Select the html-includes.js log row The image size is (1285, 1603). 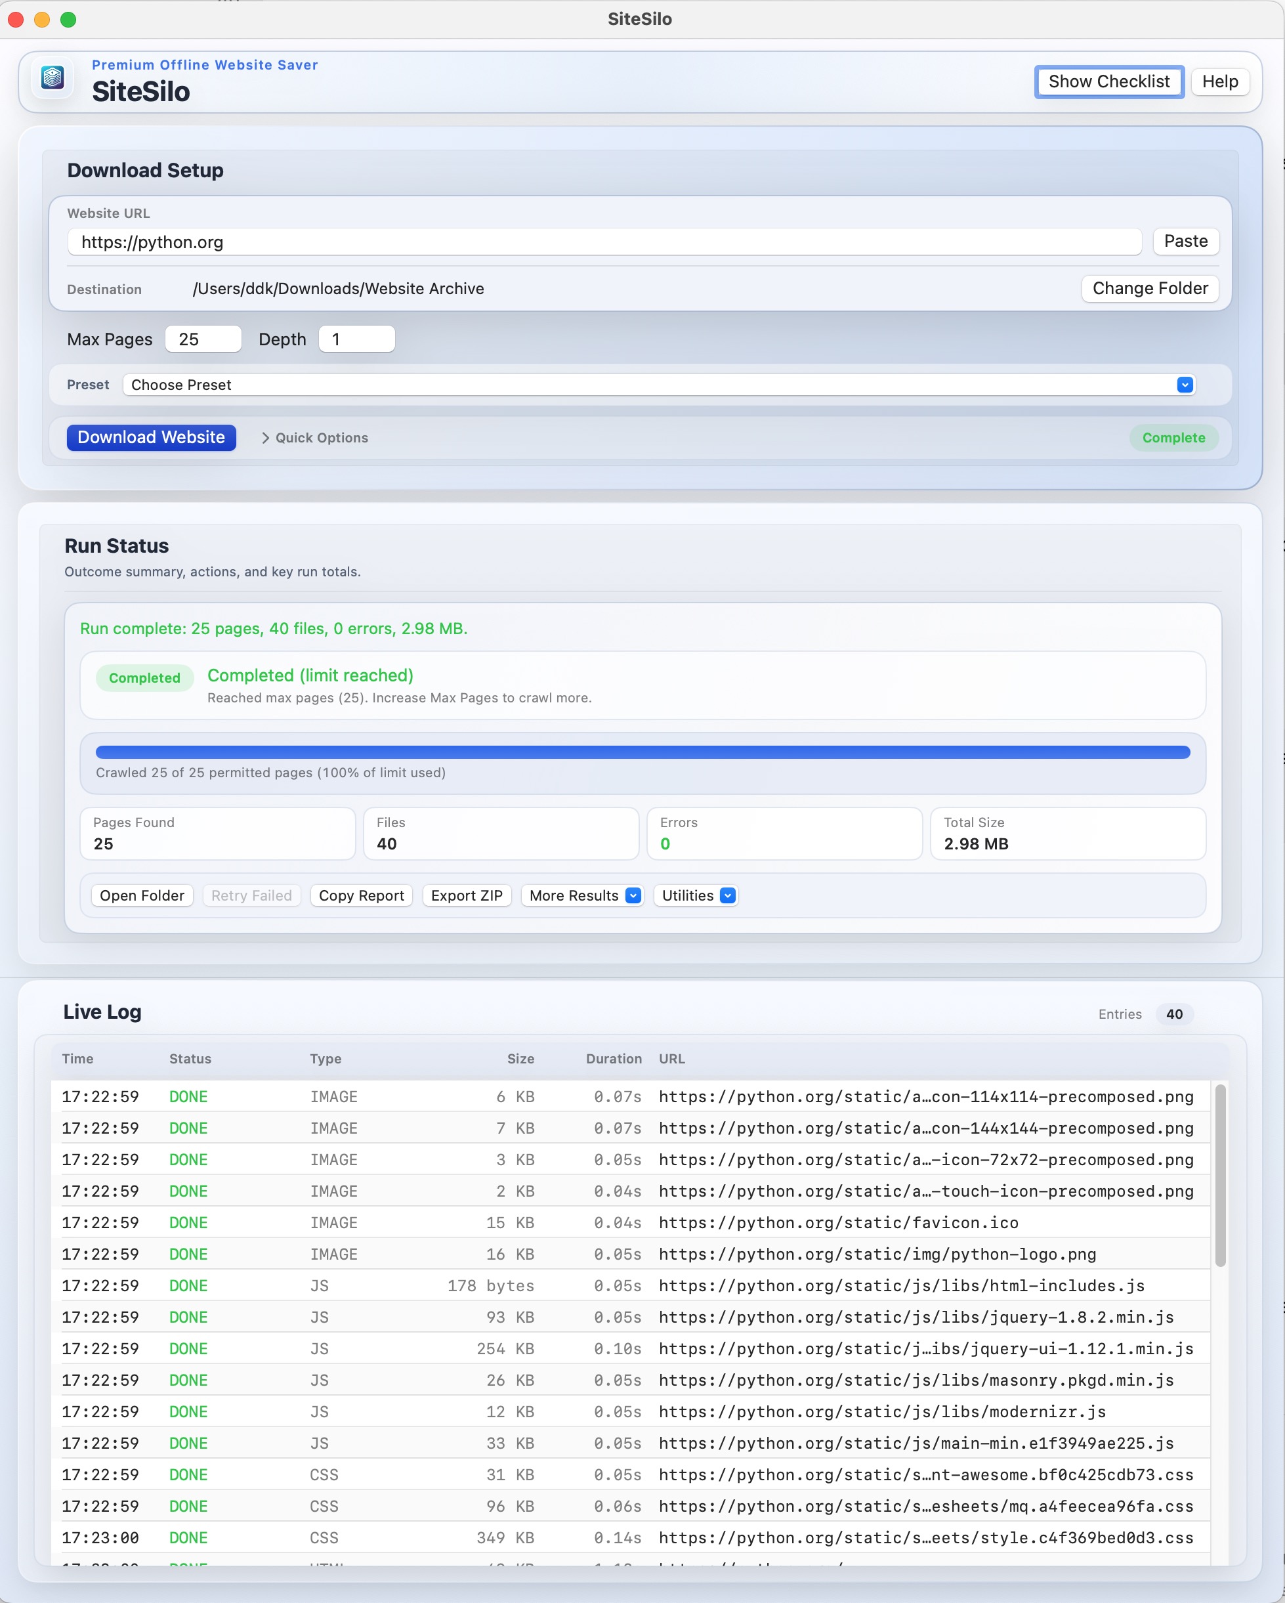point(630,1285)
